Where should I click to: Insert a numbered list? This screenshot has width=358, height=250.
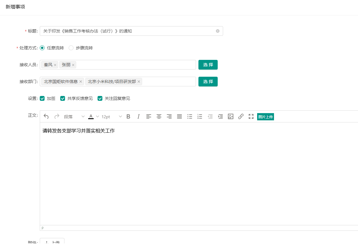coord(200,116)
